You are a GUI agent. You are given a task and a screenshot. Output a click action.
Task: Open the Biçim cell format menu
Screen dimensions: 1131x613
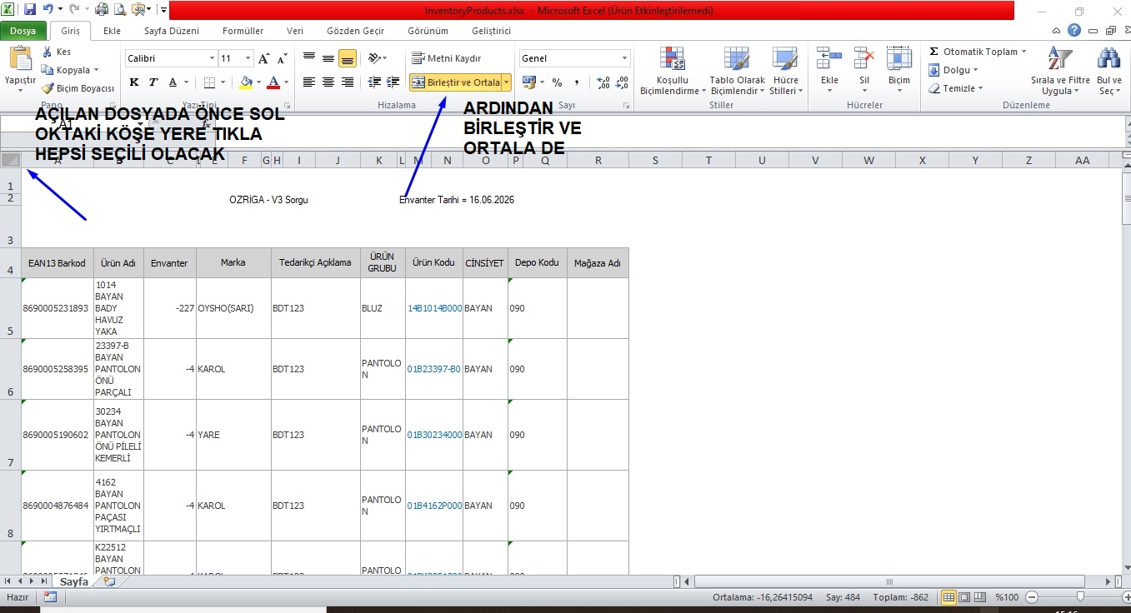tap(899, 70)
